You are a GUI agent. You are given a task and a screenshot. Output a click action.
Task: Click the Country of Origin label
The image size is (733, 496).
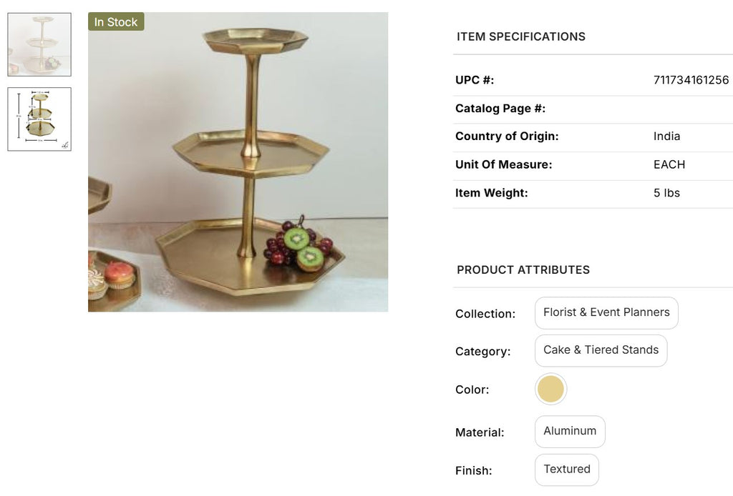(x=507, y=137)
